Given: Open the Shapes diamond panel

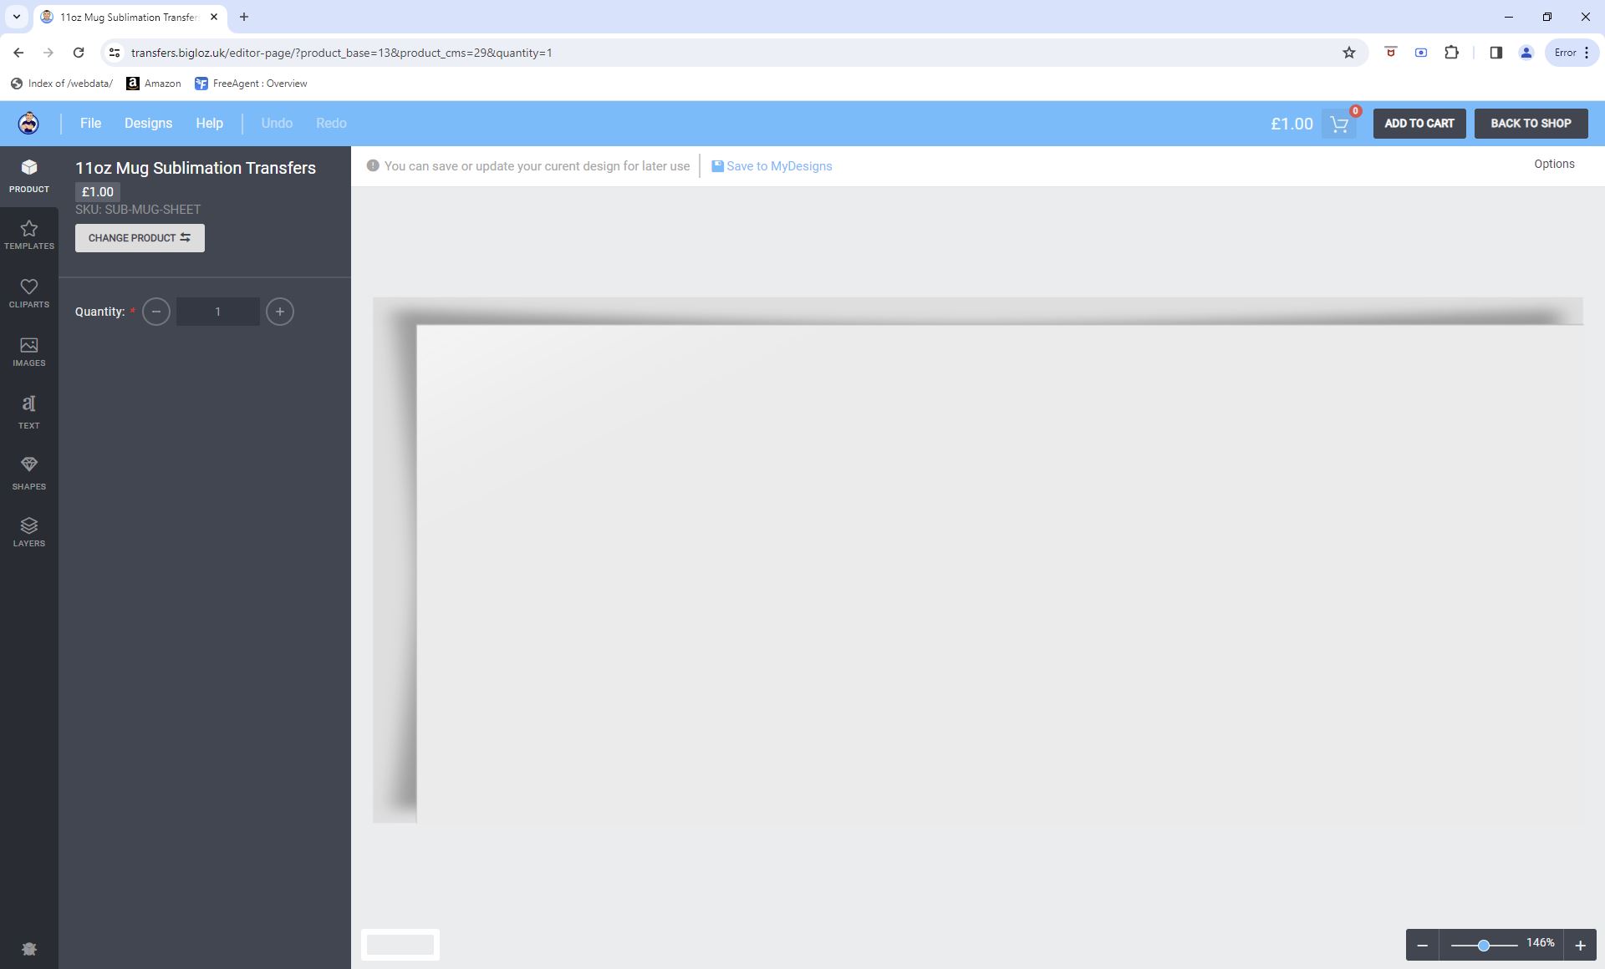Looking at the screenshot, I should (x=28, y=472).
